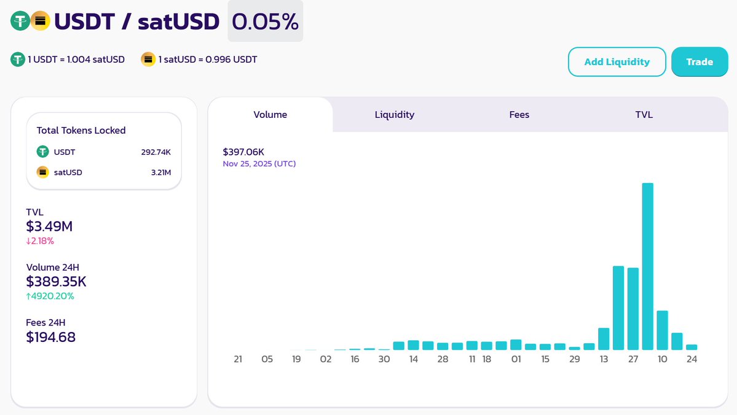
Task: Open the Add Liquidity dialog
Action: (617, 61)
